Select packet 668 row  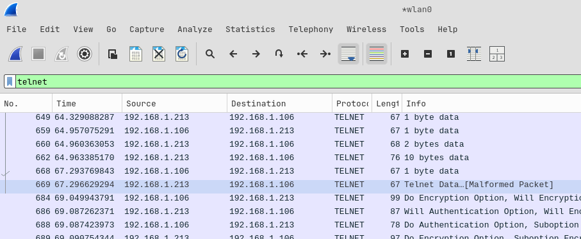click(x=291, y=171)
